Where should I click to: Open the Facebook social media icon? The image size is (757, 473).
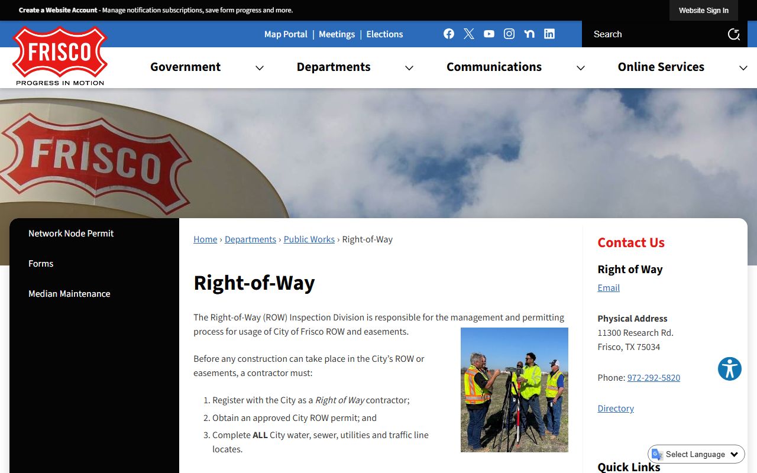pyautogui.click(x=449, y=34)
